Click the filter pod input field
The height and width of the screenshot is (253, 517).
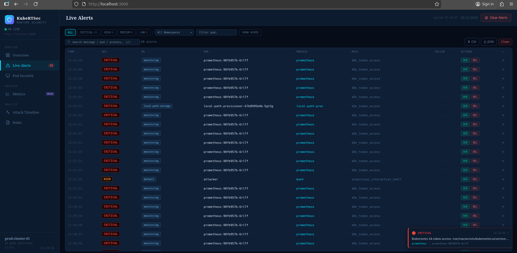216,32
